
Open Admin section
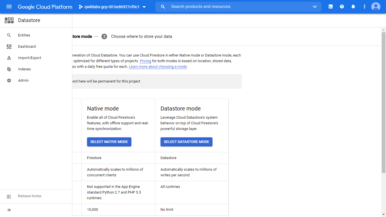pyautogui.click(x=23, y=81)
